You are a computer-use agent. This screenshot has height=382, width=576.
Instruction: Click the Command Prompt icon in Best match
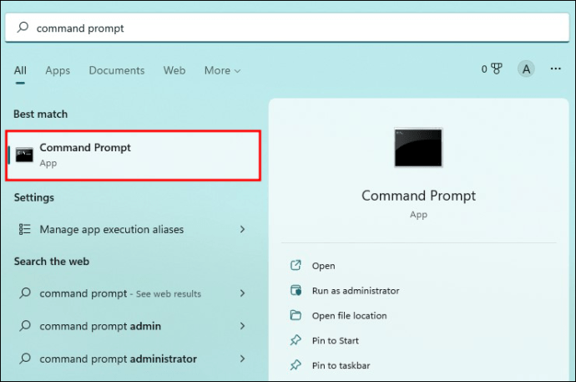point(24,155)
